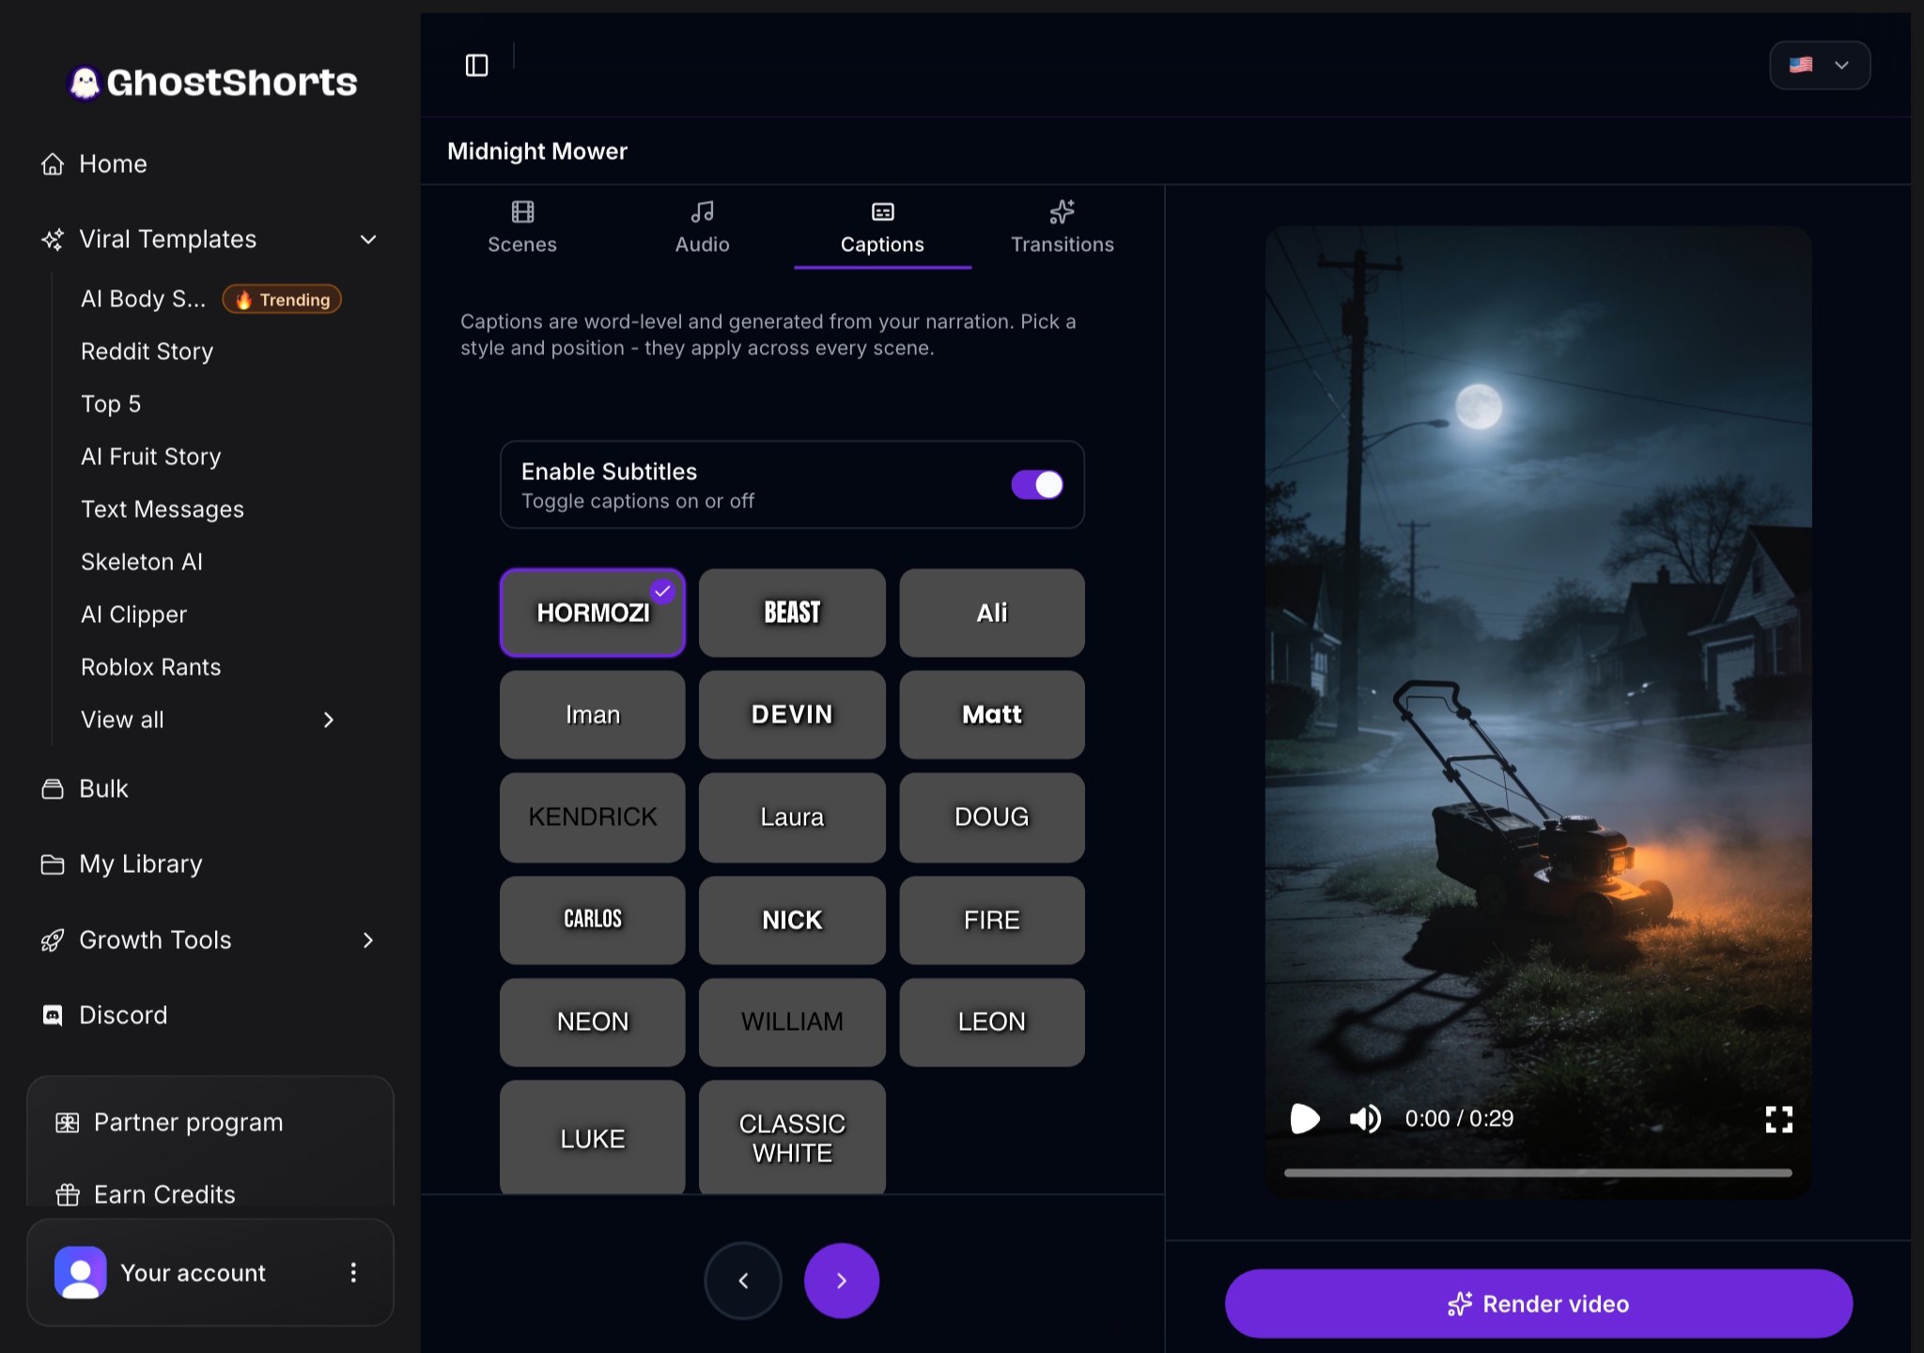The height and width of the screenshot is (1353, 1924).
Task: Expand the Growth Tools submenu
Action: (x=368, y=940)
